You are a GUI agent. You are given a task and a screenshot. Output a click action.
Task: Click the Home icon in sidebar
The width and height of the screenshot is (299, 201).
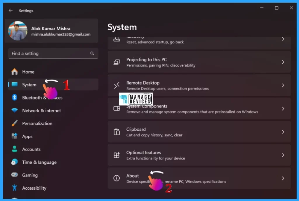tap(14, 72)
